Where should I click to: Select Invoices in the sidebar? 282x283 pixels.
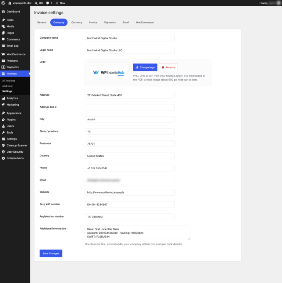[x=15, y=74]
